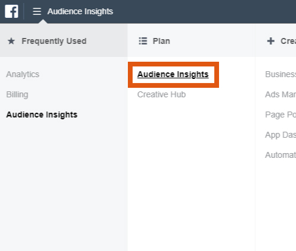Click the Audience Insights title in the header

click(x=80, y=11)
